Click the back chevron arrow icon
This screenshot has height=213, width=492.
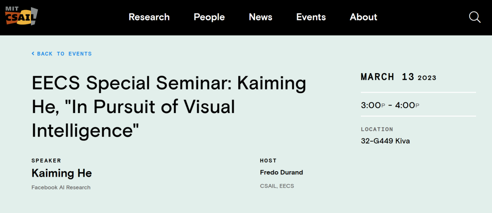33,54
